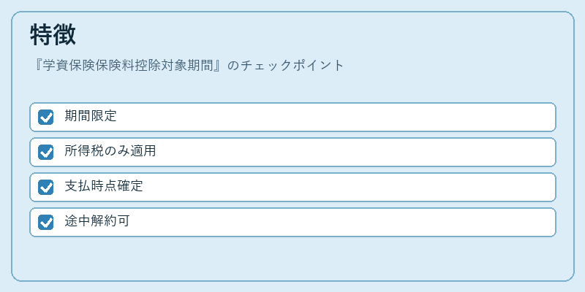Click the 特徴 heading
The image size is (585, 292).
click(53, 34)
